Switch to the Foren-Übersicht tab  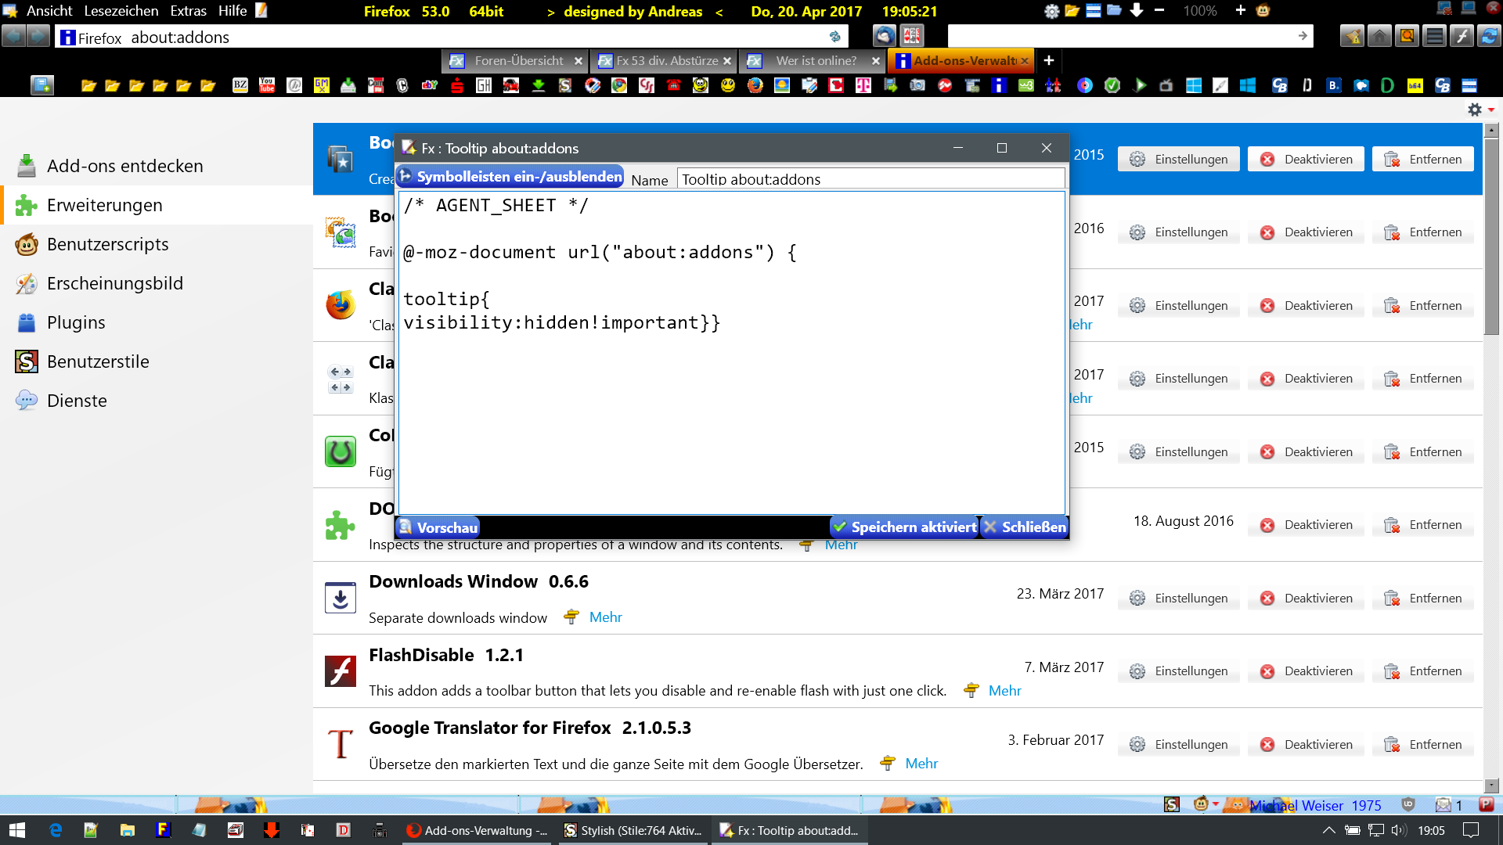[x=517, y=60]
